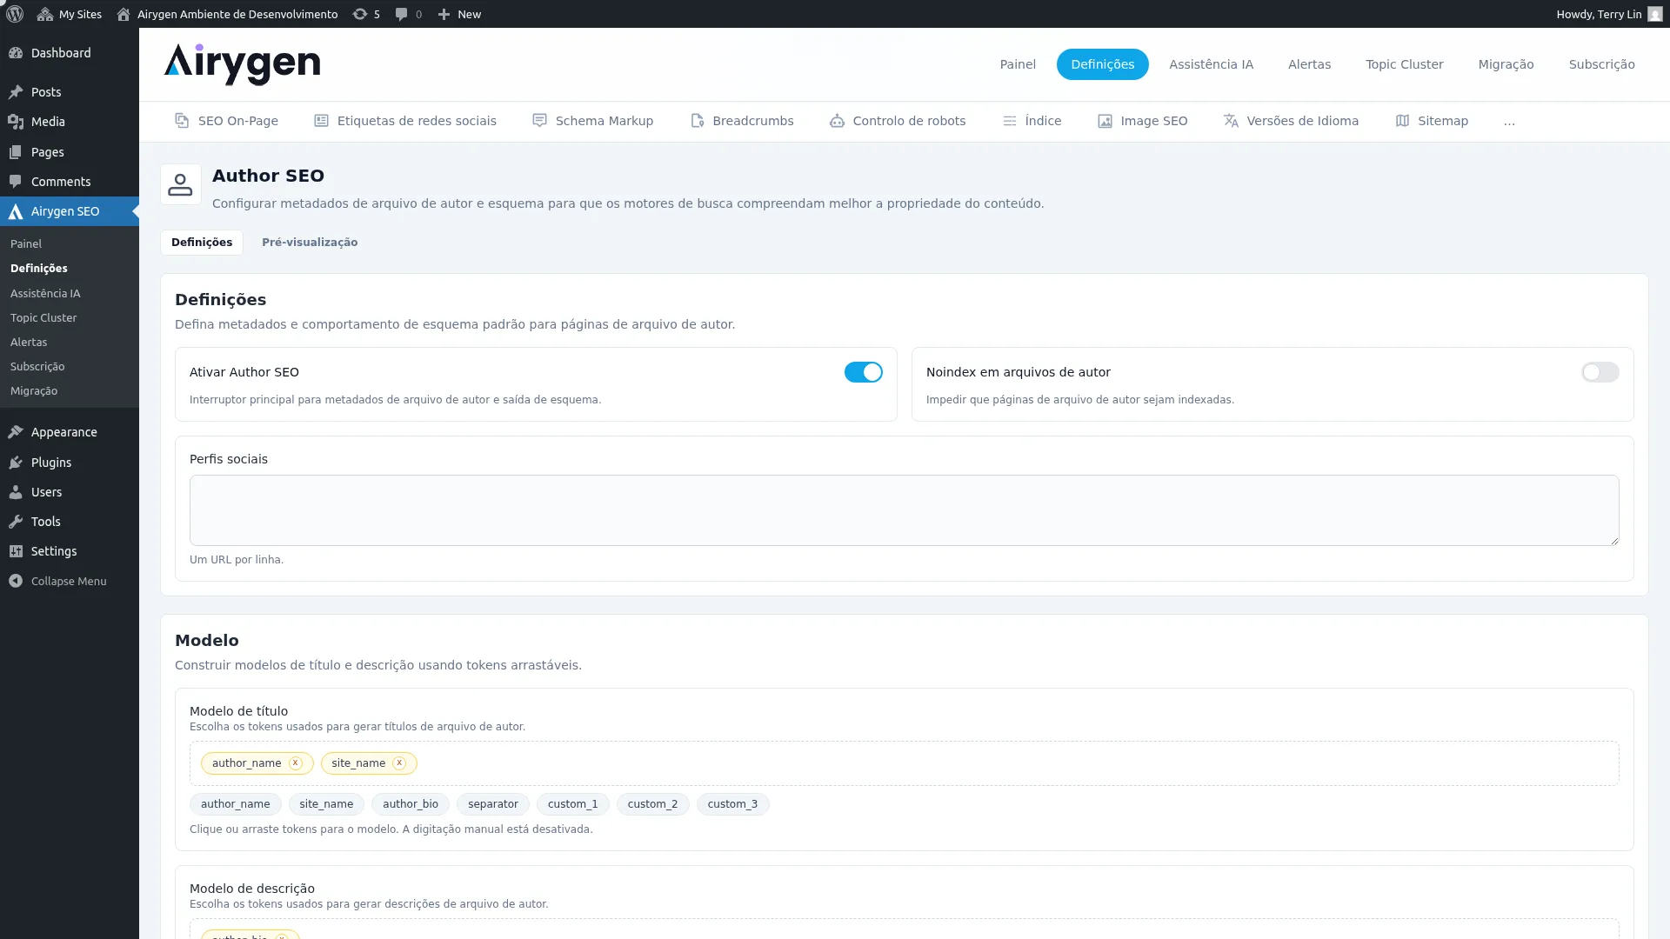The height and width of the screenshot is (939, 1670).
Task: Click the Image SEO picture icon
Action: point(1105,121)
